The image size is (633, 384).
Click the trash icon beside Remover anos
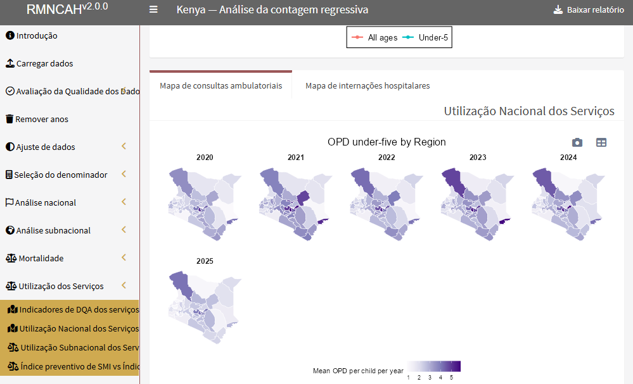10,119
